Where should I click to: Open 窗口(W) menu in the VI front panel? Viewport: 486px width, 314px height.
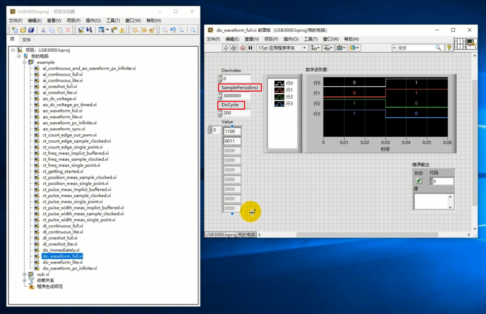coord(331,39)
